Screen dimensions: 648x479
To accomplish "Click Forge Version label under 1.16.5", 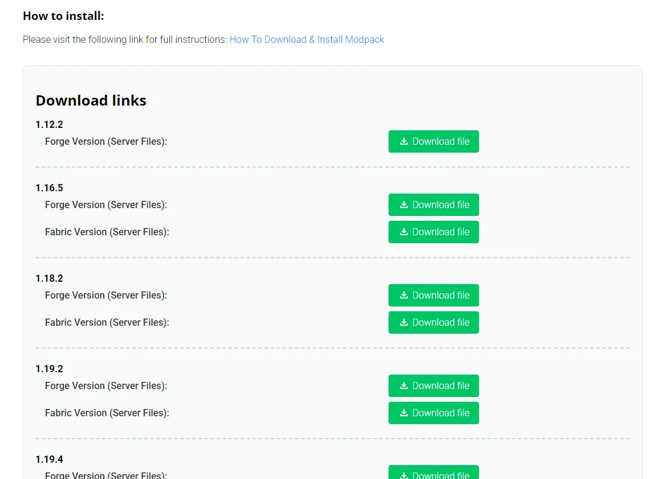I will pos(106,205).
